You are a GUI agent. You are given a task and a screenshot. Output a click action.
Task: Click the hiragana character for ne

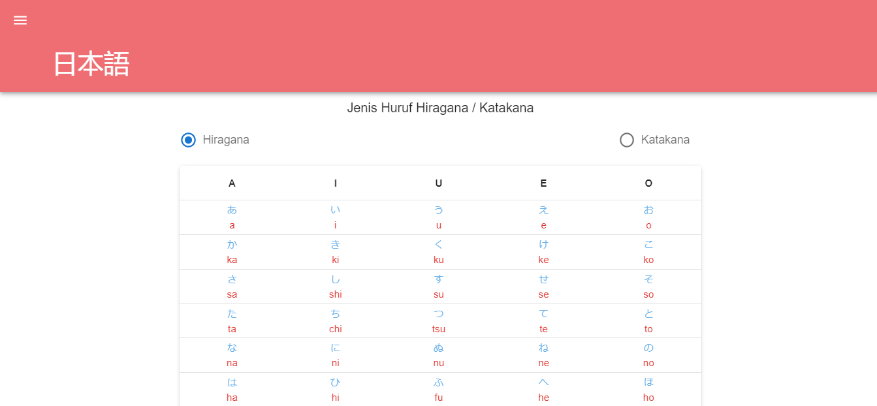[543, 355]
